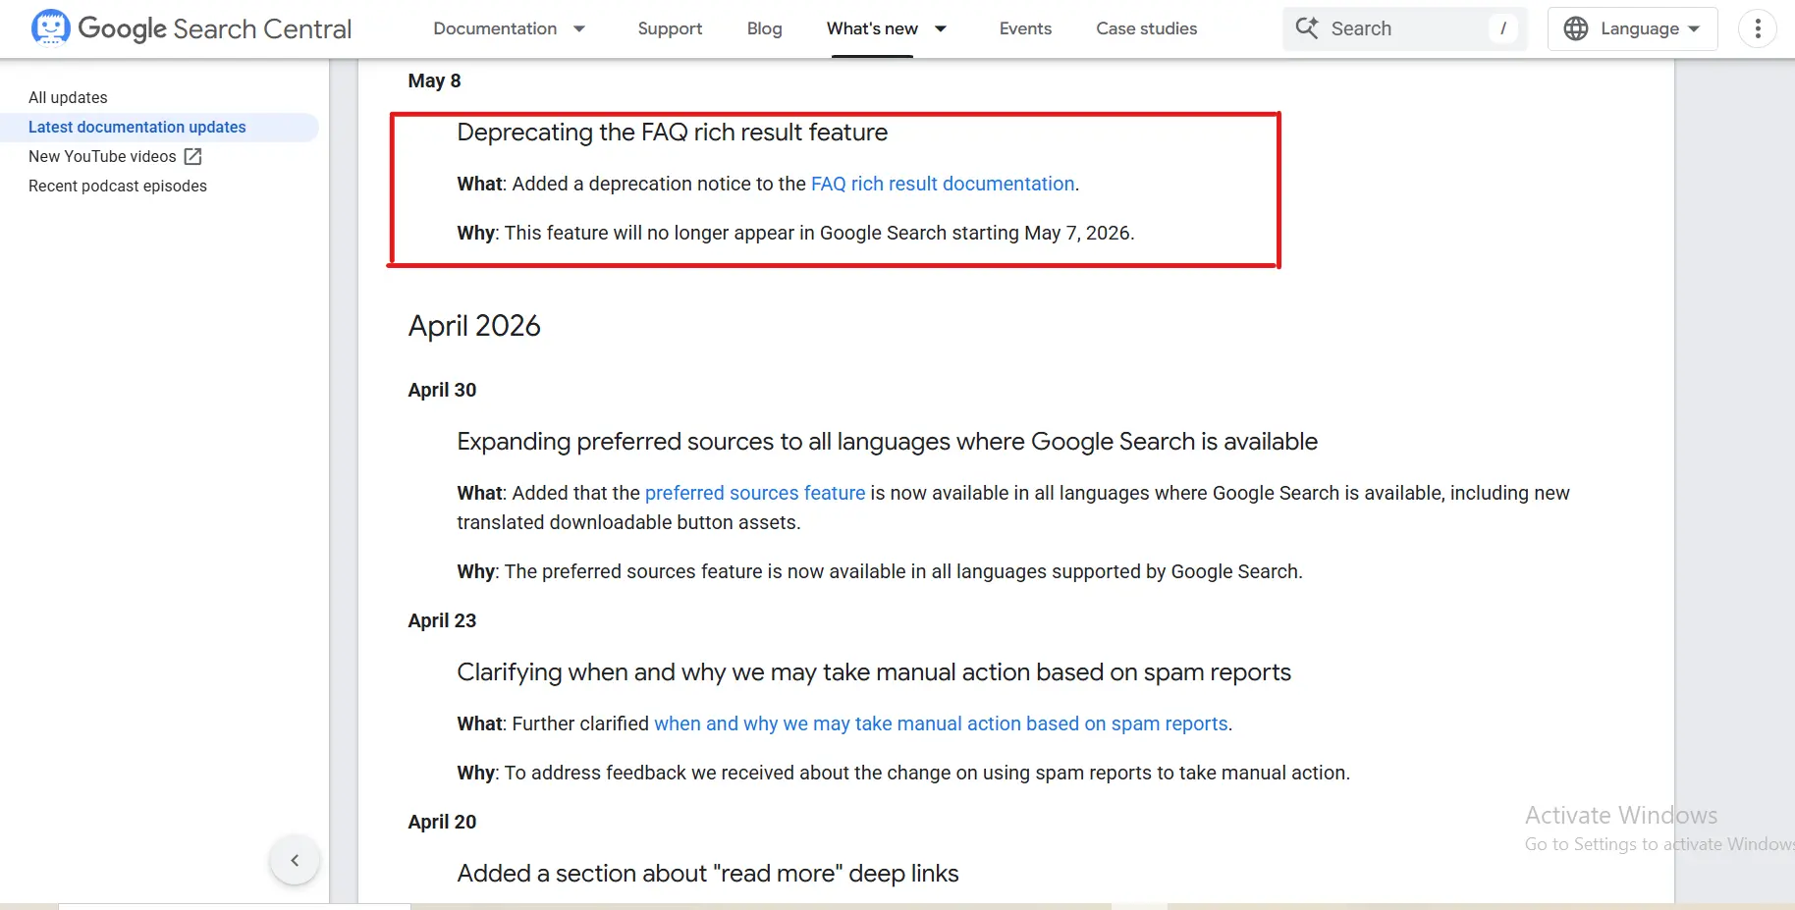Screen dimensions: 1795x910
Task: Click the search sparkle magnifier icon
Action: [x=1307, y=27]
